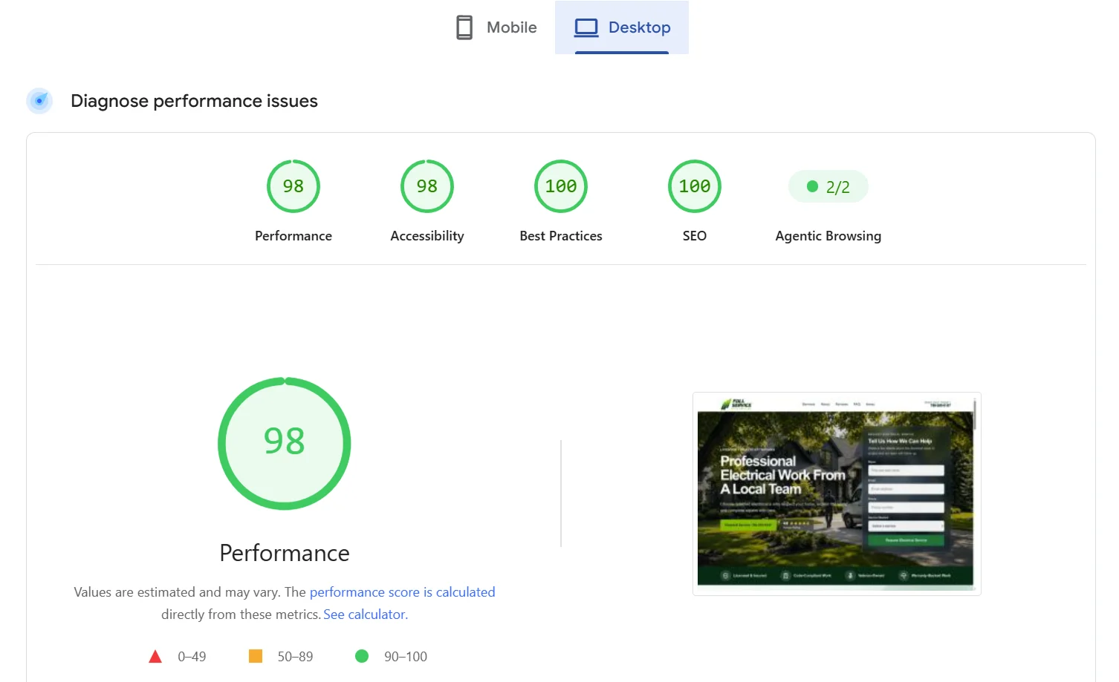
Task: Click the mobile phone icon
Action: (464, 27)
